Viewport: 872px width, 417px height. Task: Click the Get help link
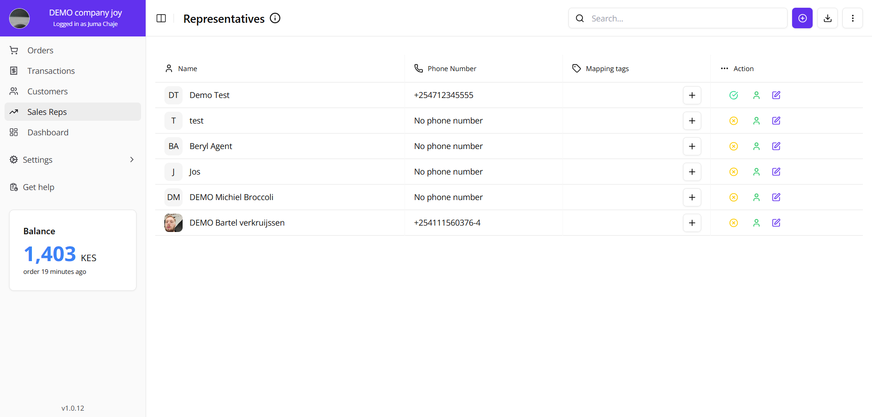pos(39,187)
